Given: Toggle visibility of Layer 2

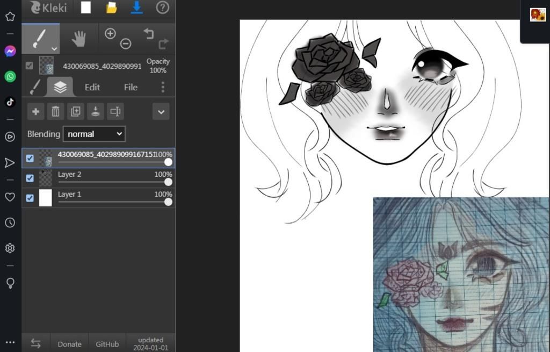Looking at the screenshot, I should [30, 178].
